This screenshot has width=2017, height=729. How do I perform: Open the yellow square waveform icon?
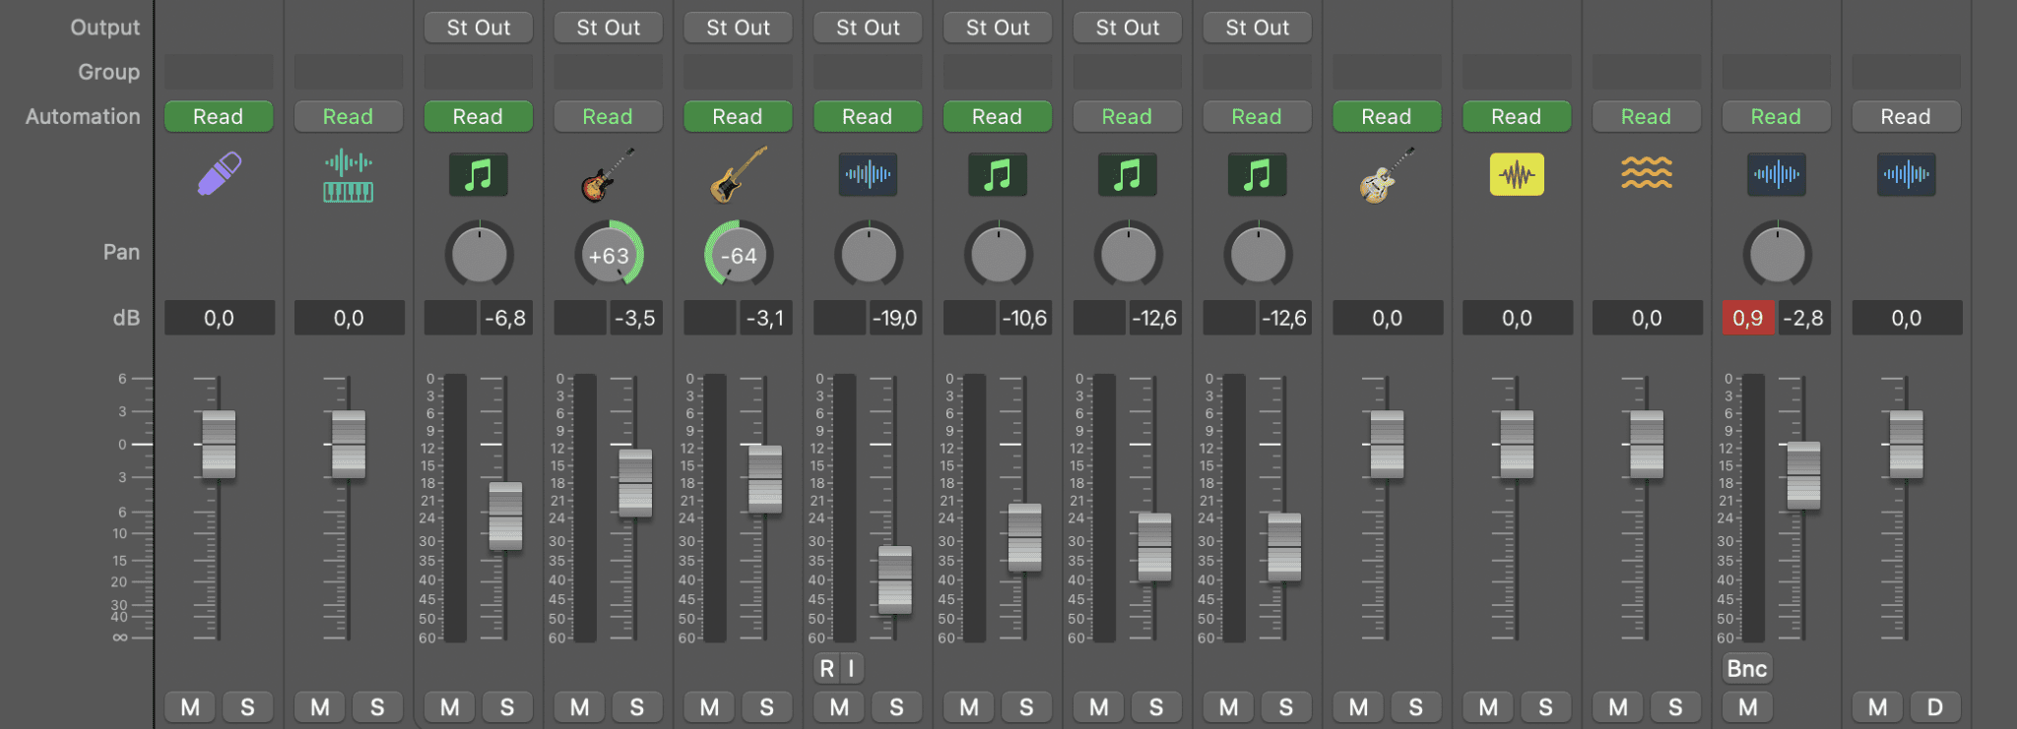click(x=1516, y=175)
